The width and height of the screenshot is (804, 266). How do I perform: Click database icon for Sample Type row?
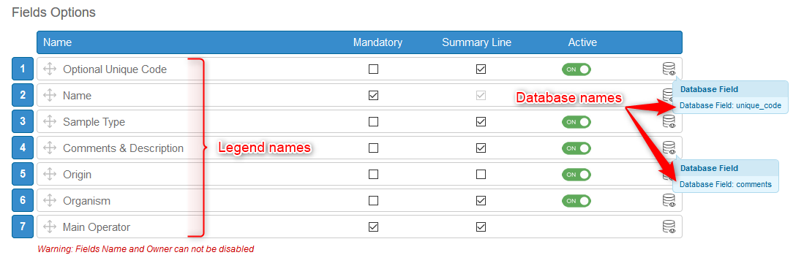(x=668, y=122)
